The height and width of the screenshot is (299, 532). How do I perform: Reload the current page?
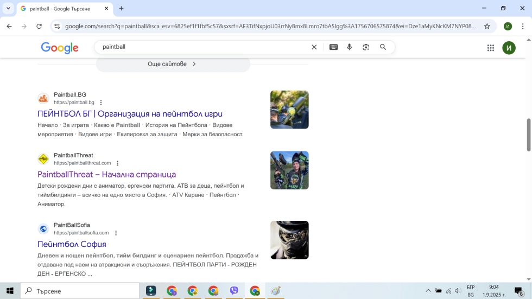(39, 26)
